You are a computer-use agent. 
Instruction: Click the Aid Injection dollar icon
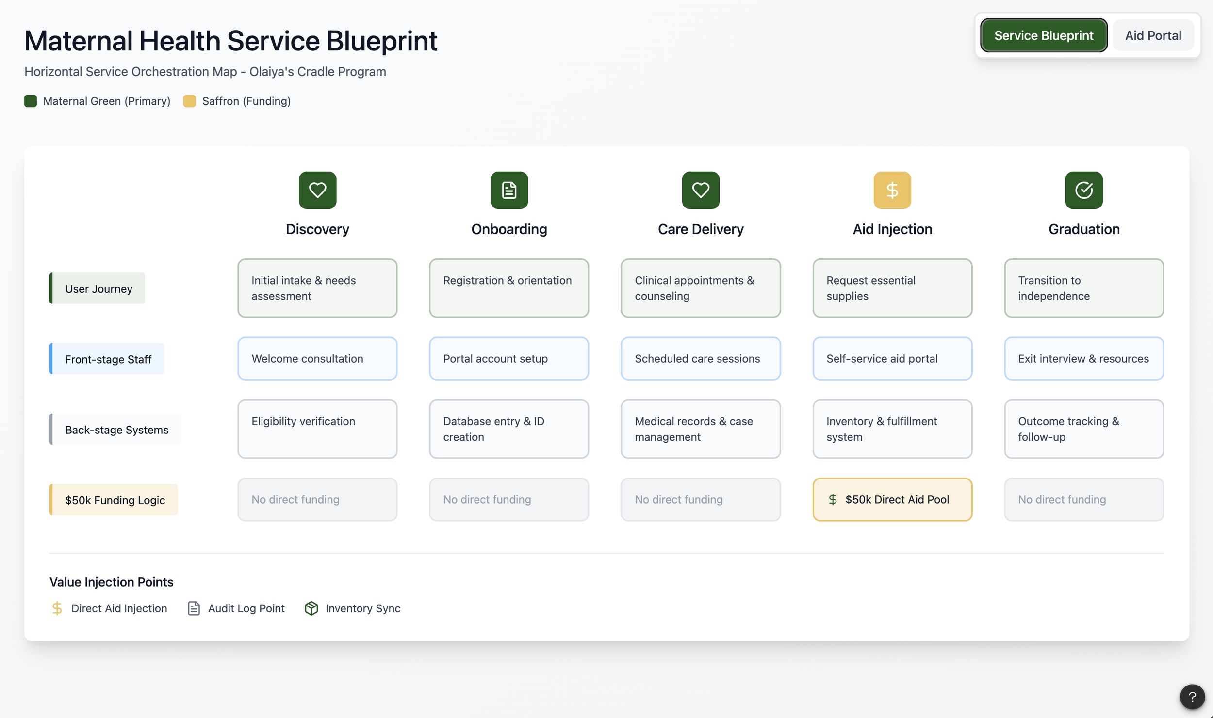892,190
